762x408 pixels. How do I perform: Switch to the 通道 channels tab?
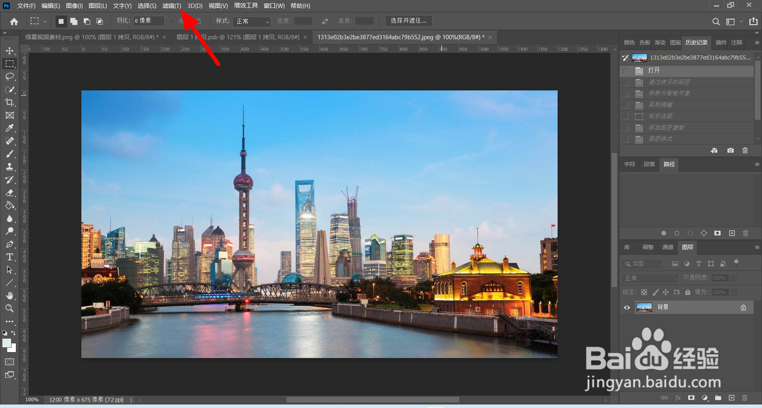point(668,247)
